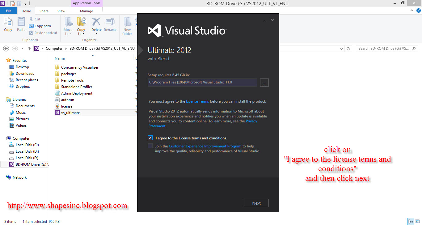This screenshot has width=422, height=225.
Task: Click the Copy path icon
Action: coord(31,26)
